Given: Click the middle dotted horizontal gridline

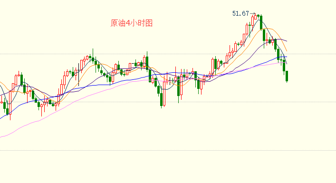Looking at the screenshot, I should coord(168,102).
